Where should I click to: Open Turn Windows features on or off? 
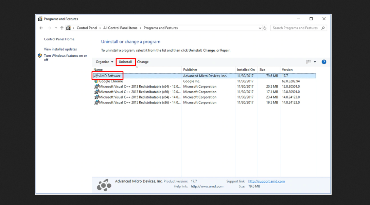65,58
